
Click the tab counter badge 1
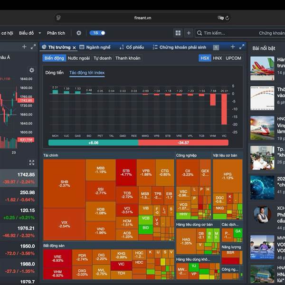tap(216, 47)
